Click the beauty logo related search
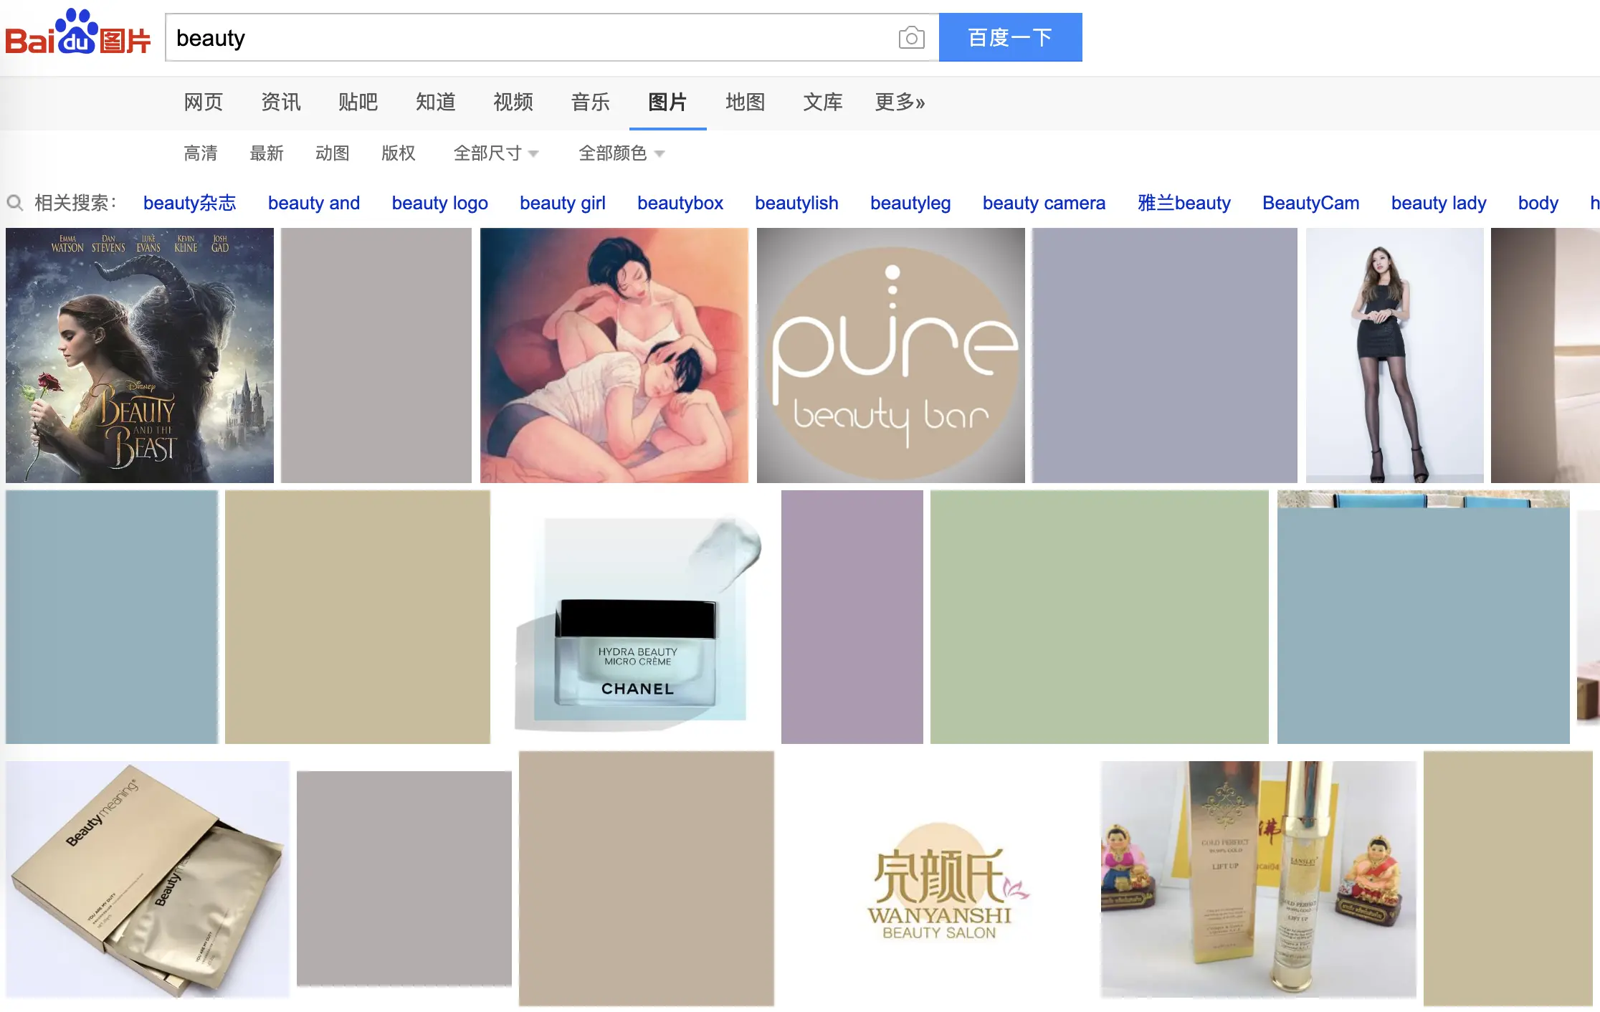 (x=439, y=203)
